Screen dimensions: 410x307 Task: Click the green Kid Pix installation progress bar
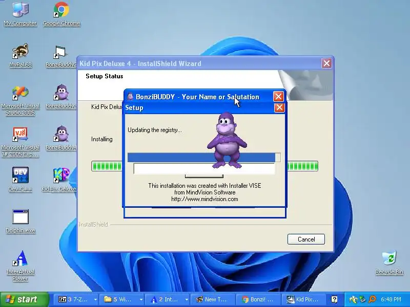204,166
